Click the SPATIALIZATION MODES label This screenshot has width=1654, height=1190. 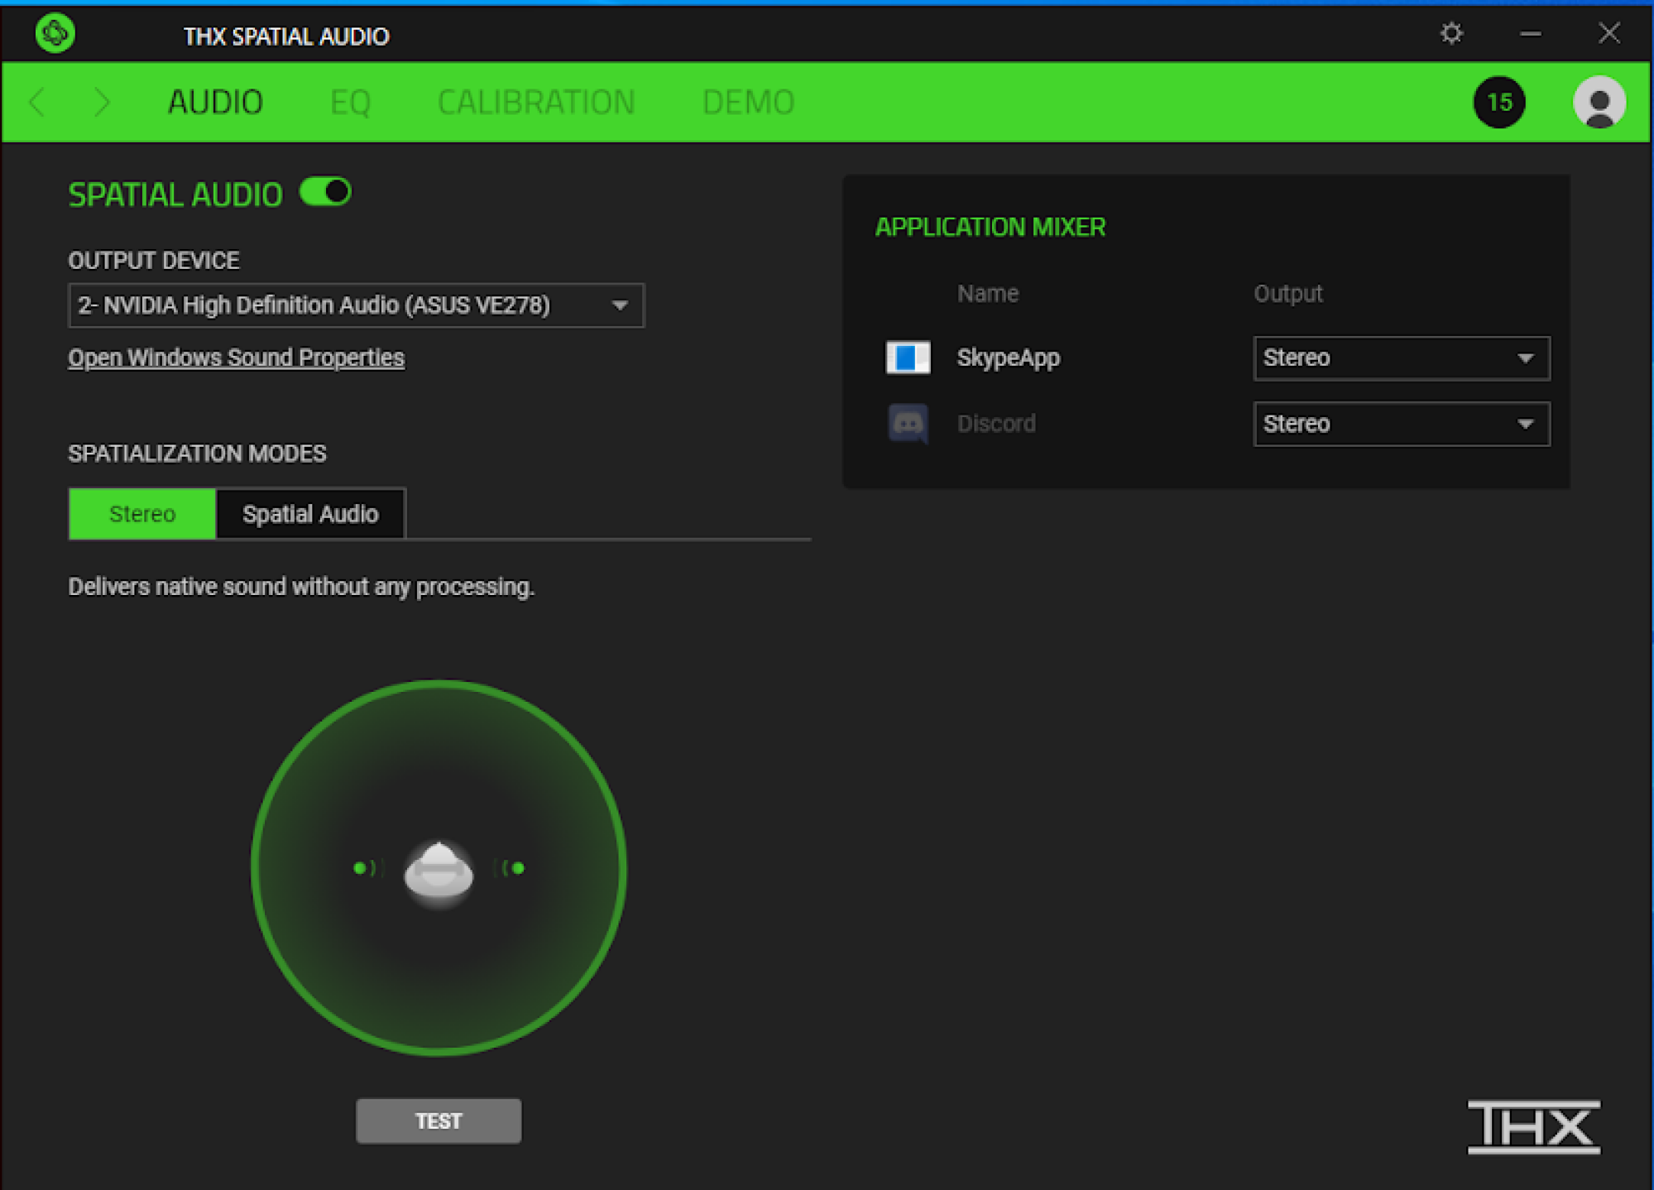pyautogui.click(x=197, y=453)
